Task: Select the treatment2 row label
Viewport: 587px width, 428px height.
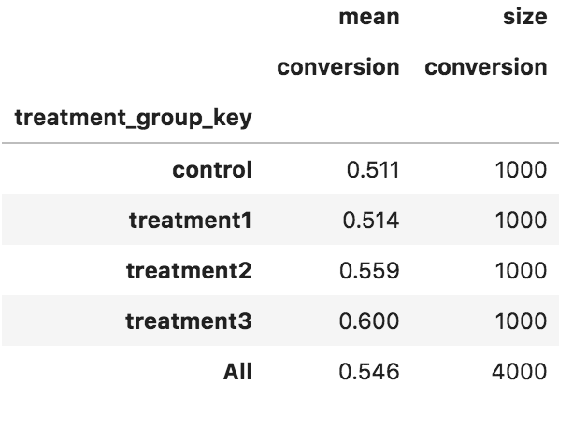Action: pyautogui.click(x=189, y=271)
